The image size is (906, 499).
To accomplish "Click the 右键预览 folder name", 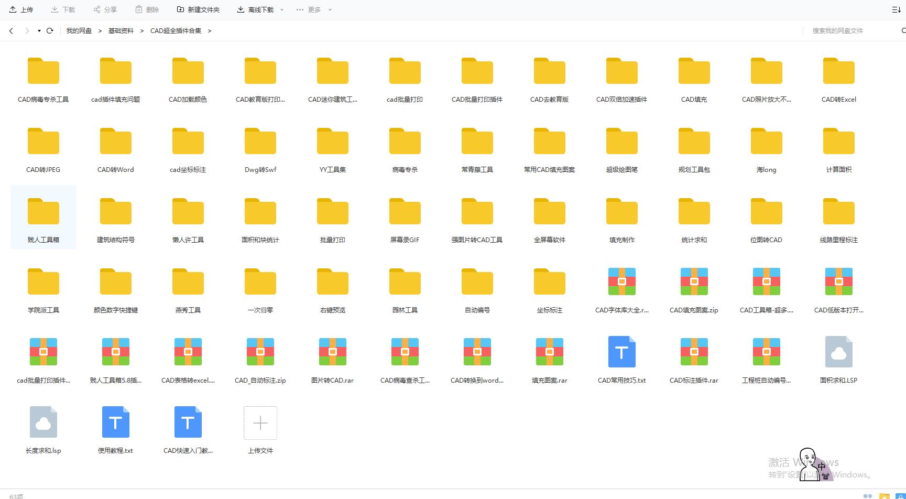I will pos(333,310).
